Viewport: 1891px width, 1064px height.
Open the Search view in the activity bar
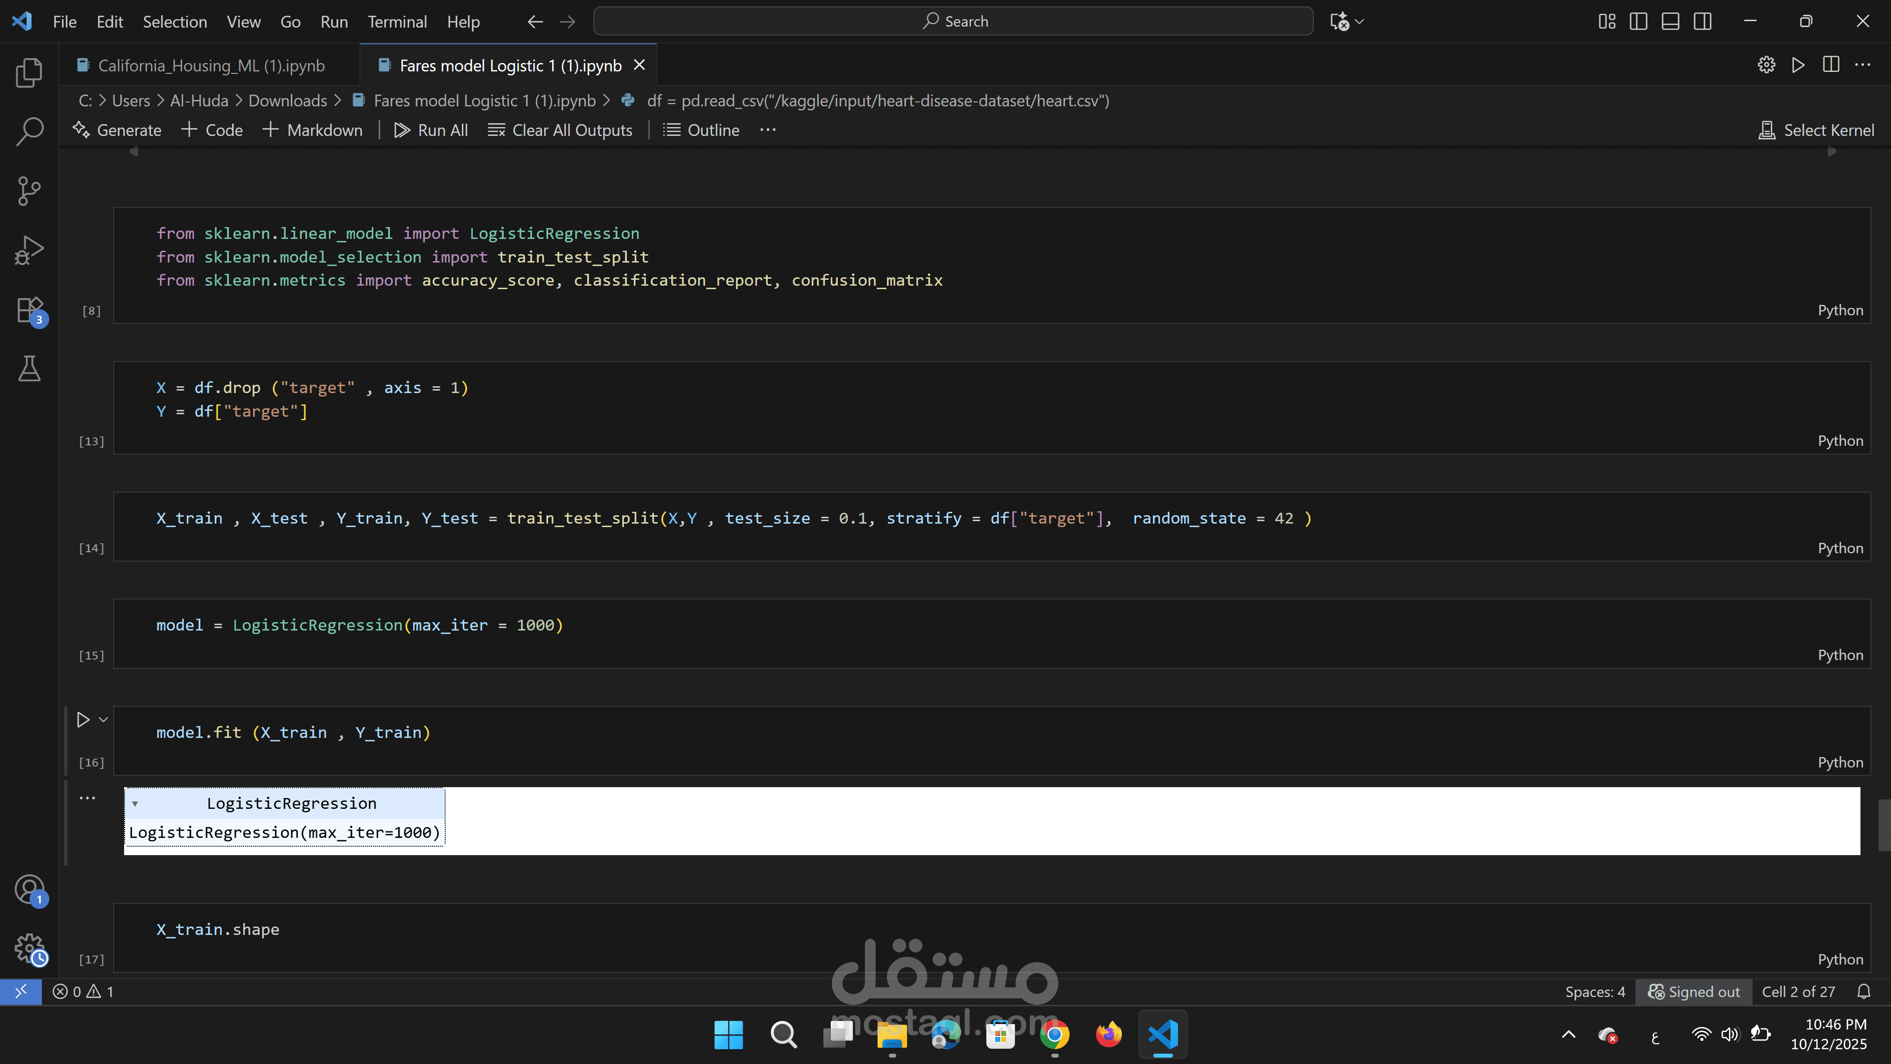[30, 132]
